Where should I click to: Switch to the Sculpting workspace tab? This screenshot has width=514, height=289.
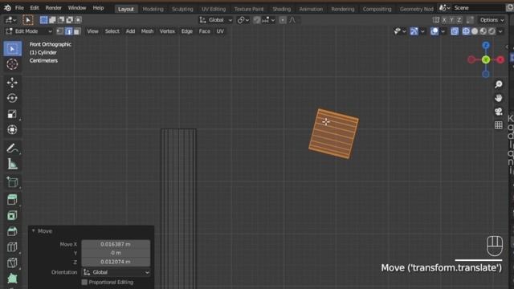182,9
